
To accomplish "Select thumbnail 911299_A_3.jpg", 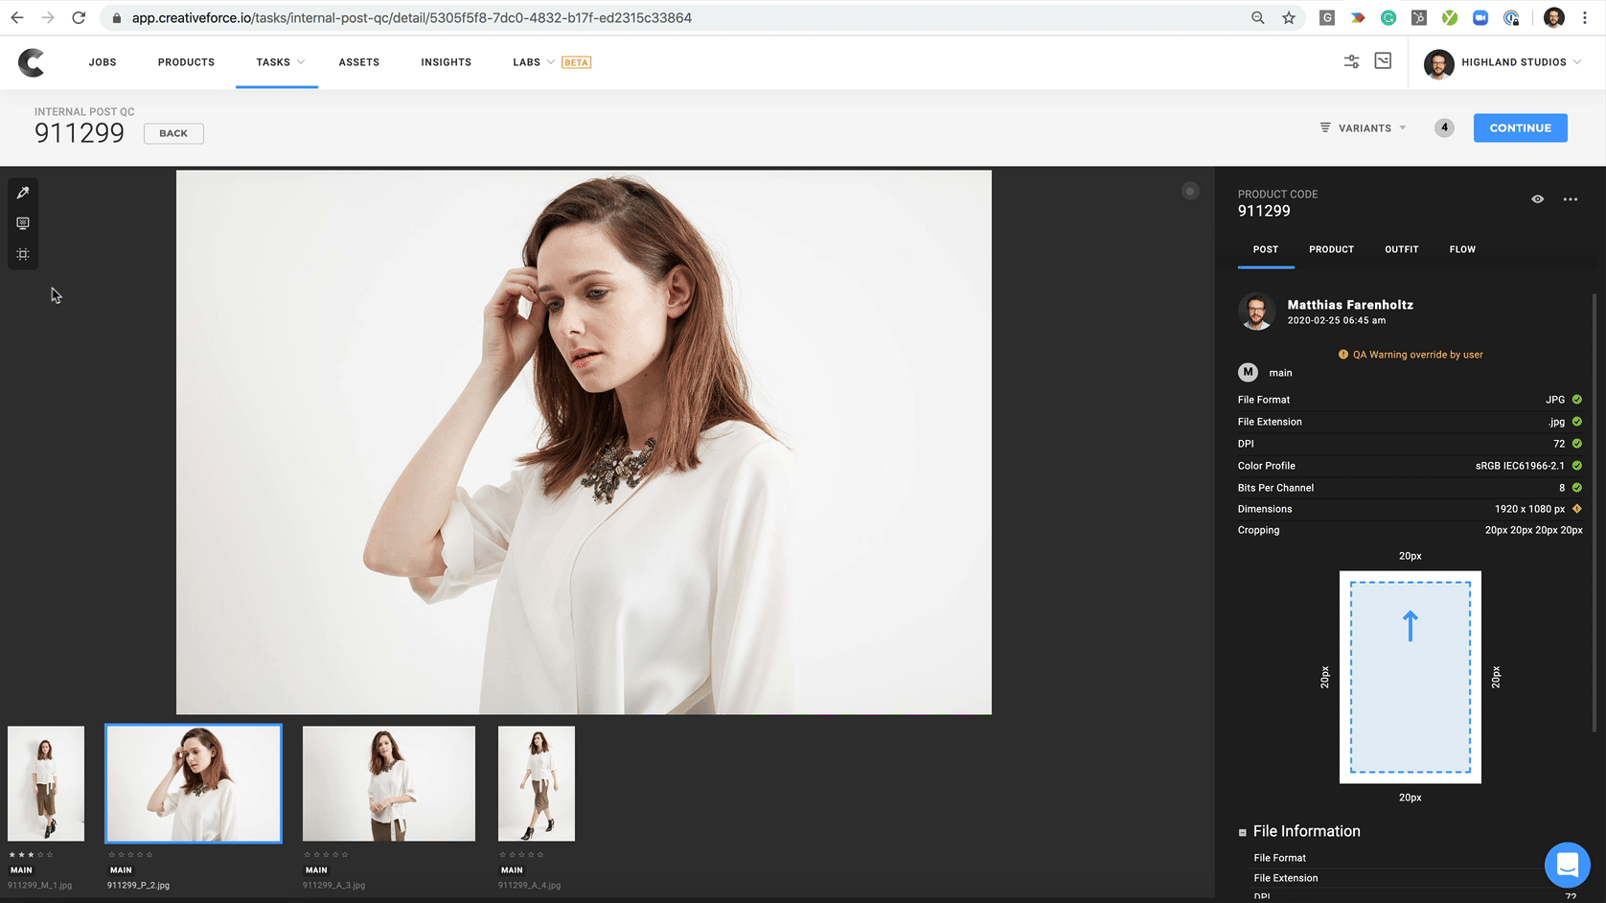I will [389, 783].
